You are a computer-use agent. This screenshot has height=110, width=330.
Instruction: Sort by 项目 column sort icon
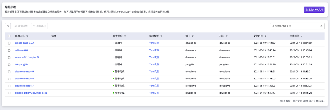(x=227, y=36)
